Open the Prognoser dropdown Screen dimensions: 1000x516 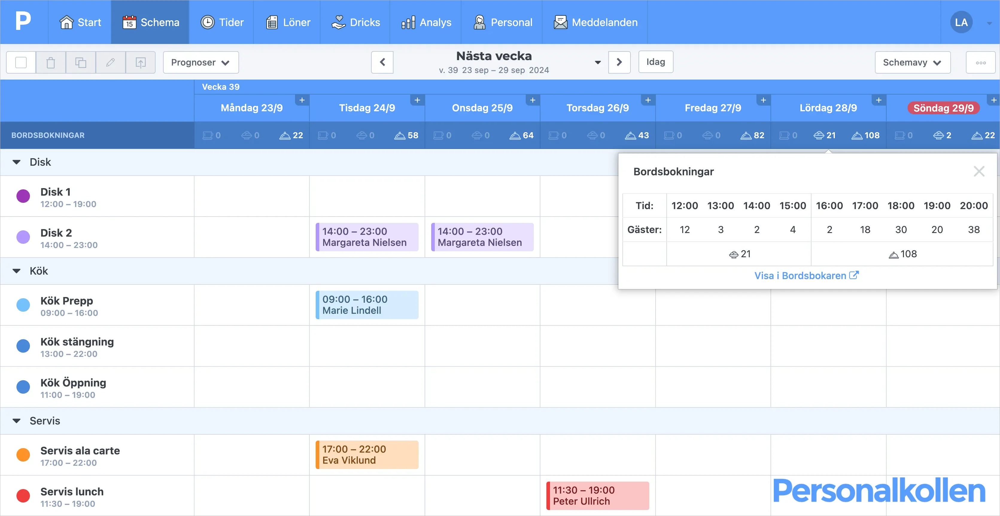(x=200, y=63)
